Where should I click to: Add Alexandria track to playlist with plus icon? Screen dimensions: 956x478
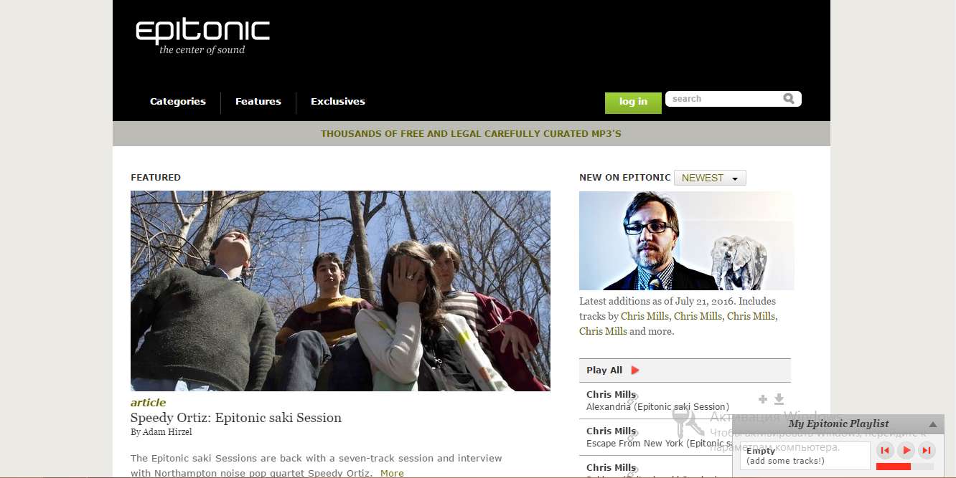763,400
